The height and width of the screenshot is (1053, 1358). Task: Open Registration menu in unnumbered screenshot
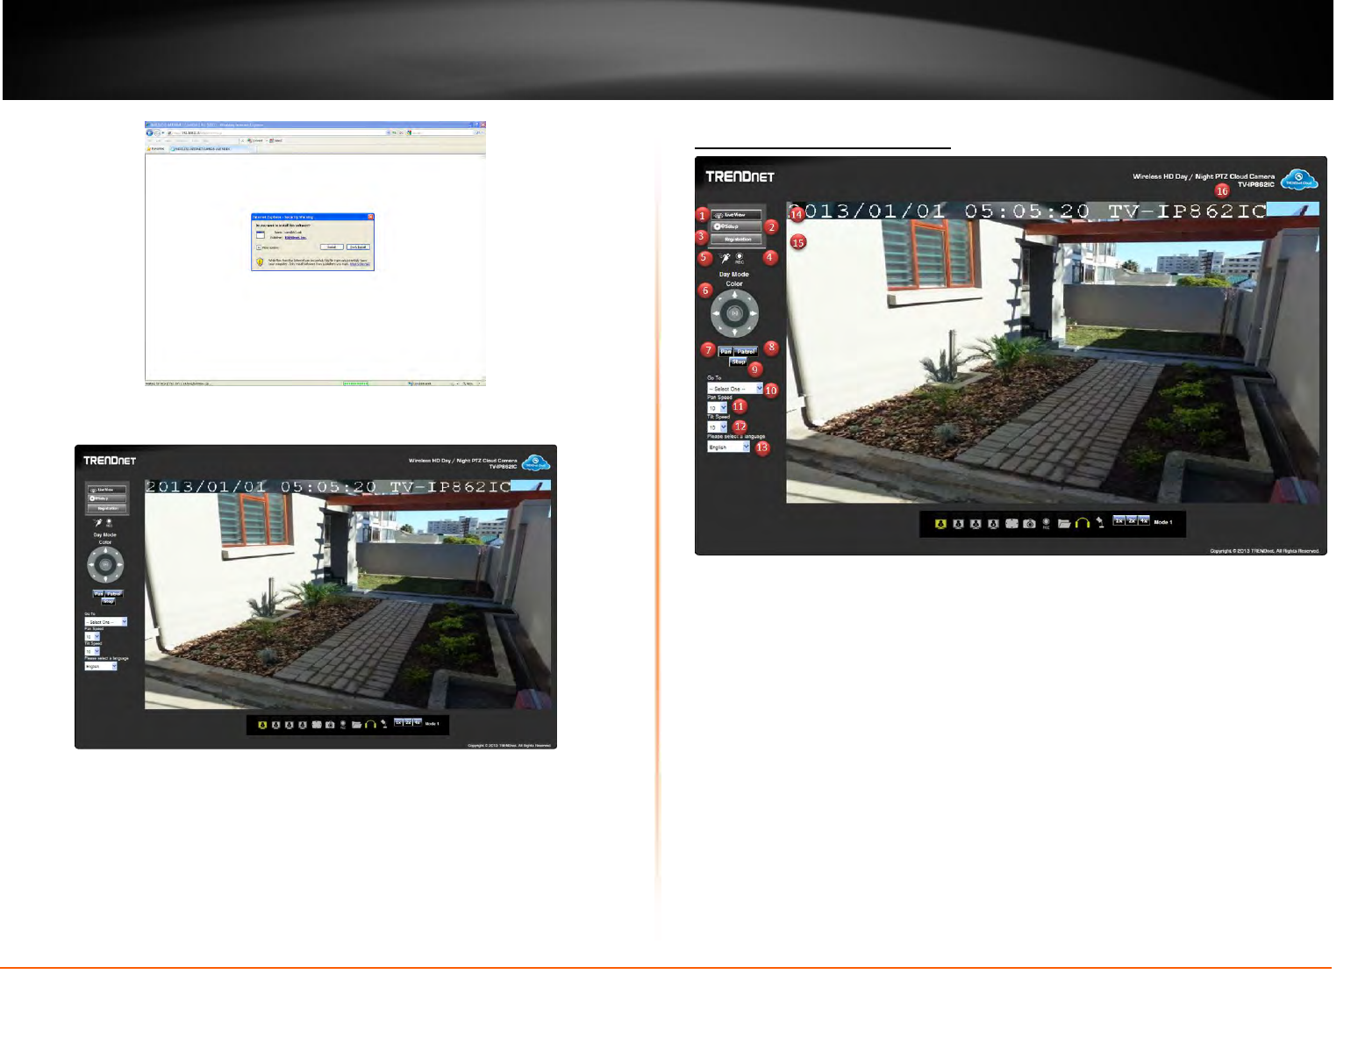click(106, 508)
